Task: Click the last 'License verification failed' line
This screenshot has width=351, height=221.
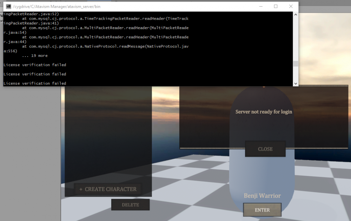Action: coord(34,83)
